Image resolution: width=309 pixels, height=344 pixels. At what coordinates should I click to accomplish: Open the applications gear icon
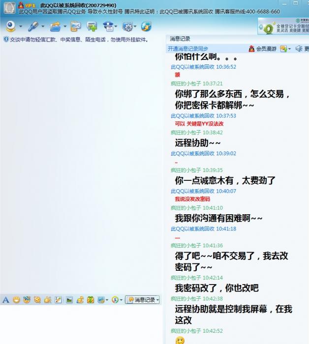click(127, 27)
